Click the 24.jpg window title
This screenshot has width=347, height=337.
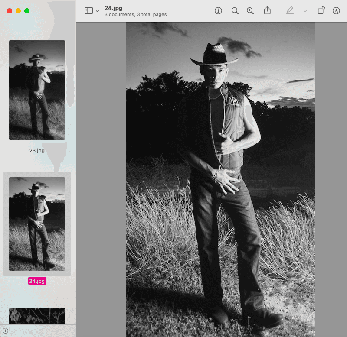click(114, 8)
